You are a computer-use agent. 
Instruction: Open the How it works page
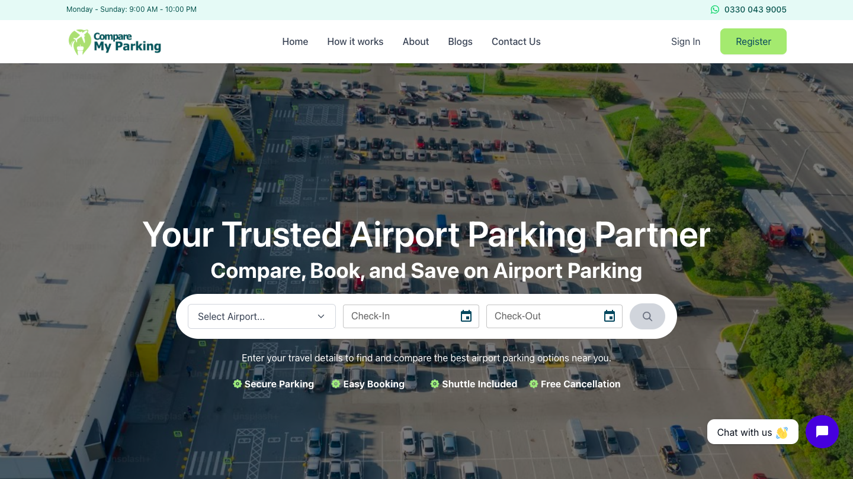pos(355,41)
